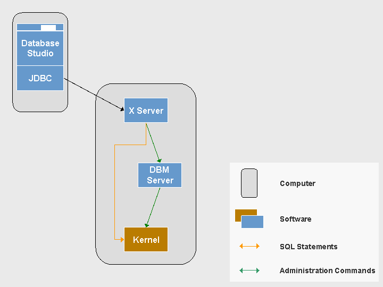The width and height of the screenshot is (383, 287).
Task: Click the green Administration Commands arrow icon
Action: (249, 271)
